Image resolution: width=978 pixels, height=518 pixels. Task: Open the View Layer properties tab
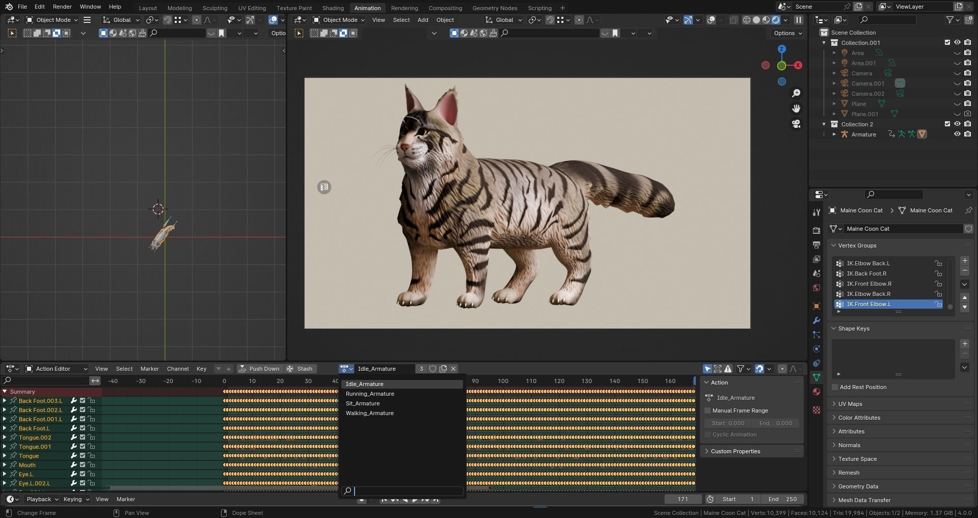pos(817,259)
